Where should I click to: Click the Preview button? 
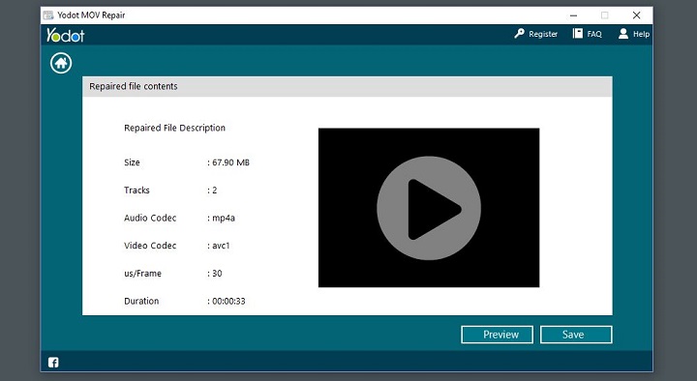497,335
